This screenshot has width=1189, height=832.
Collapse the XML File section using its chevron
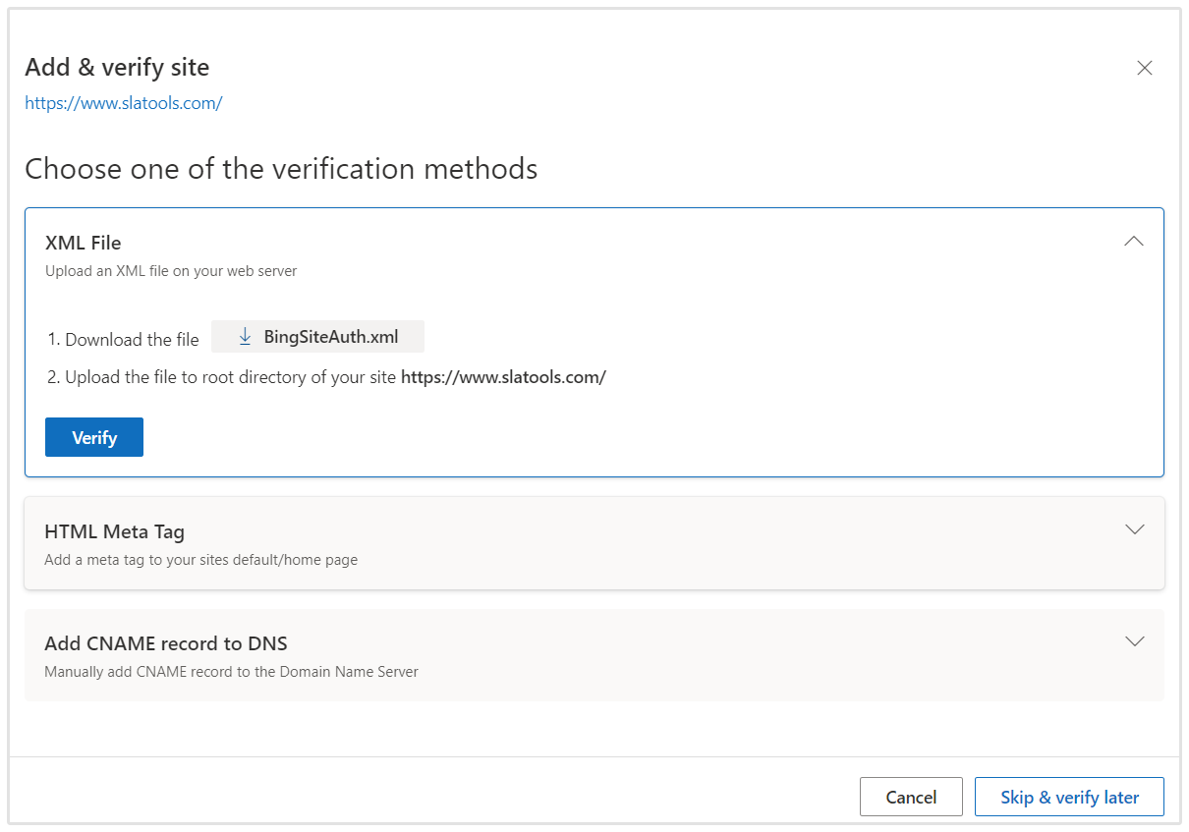[x=1133, y=242]
